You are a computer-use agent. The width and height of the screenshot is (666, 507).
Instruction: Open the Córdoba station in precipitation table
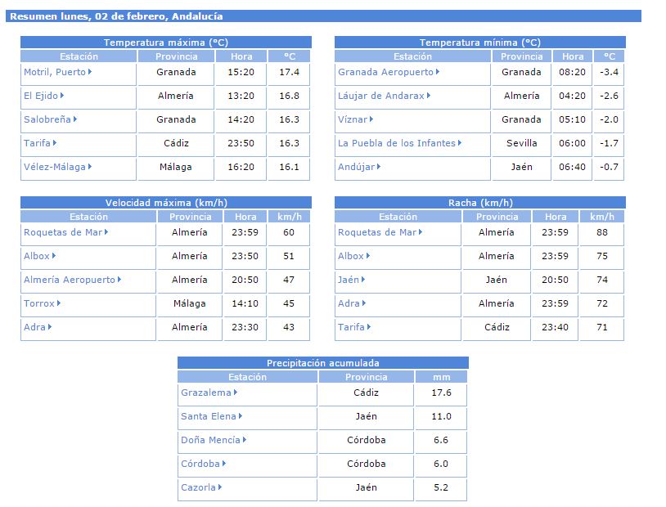[200, 464]
